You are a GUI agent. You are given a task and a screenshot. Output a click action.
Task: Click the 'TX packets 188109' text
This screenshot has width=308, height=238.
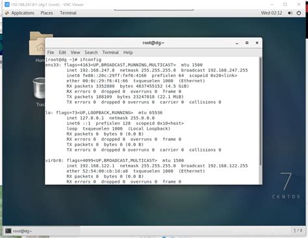pyautogui.click(x=89, y=97)
